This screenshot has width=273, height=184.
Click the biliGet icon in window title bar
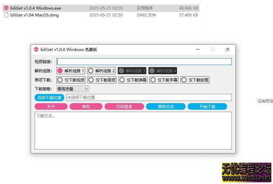click(36, 50)
